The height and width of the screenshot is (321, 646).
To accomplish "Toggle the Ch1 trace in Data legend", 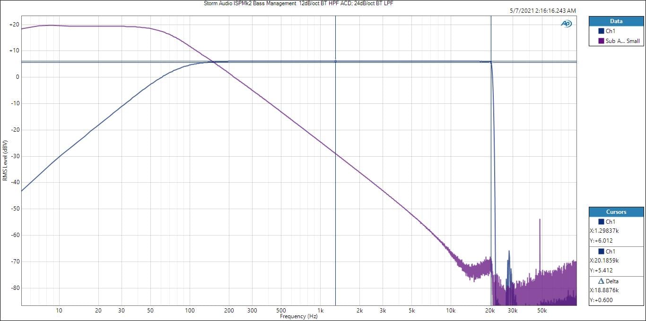I will tap(611, 32).
